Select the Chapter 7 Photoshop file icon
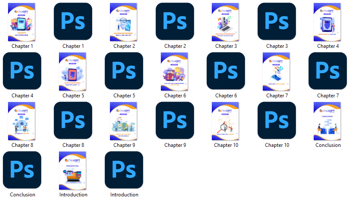The height and width of the screenshot is (204, 357). coord(328,71)
